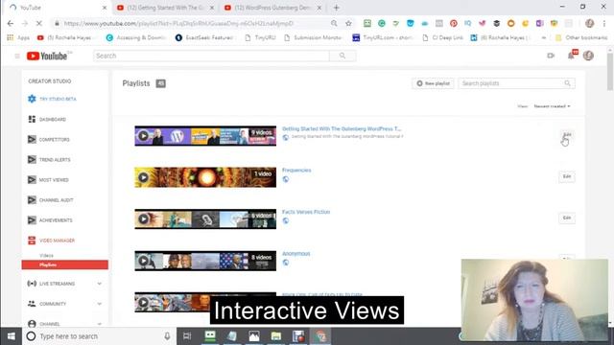Open the Frequencies playlist link
The image size is (614, 345).
coord(296,171)
